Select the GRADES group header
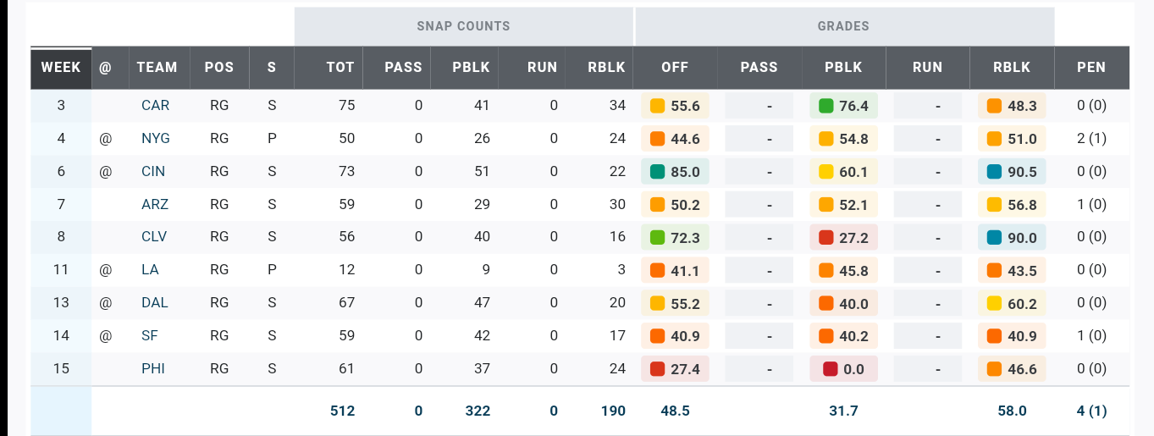 pyautogui.click(x=843, y=26)
